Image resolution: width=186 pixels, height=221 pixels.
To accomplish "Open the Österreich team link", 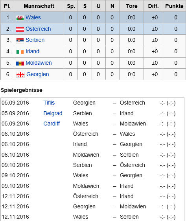I will [x=38, y=29].
